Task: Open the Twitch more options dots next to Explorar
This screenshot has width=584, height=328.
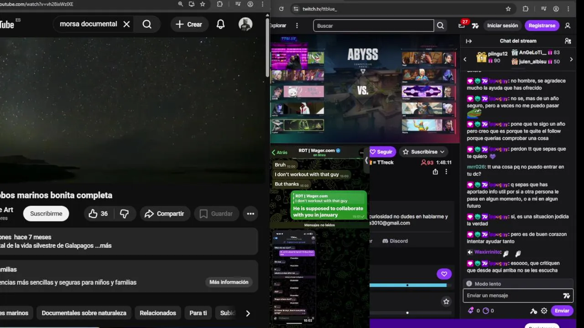Action: (x=297, y=26)
